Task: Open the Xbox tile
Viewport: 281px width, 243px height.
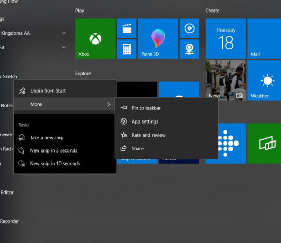Action: pos(95,39)
